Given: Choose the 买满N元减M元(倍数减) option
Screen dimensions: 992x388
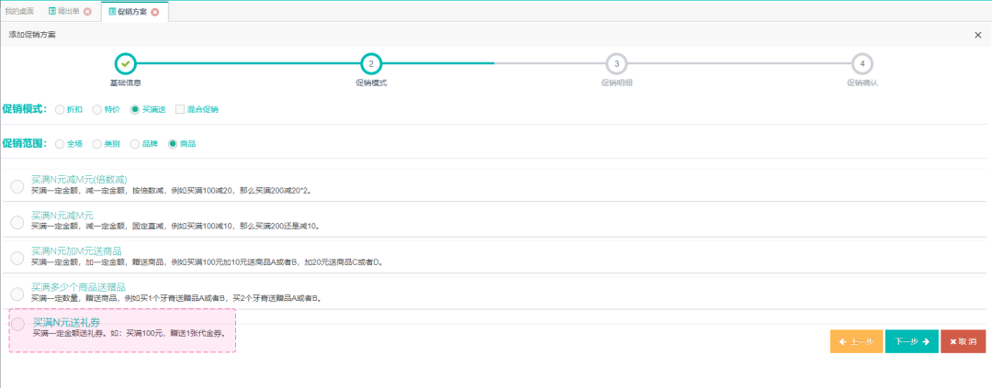Looking at the screenshot, I should (x=17, y=186).
